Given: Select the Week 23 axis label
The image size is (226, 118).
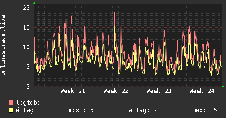Looking at the screenshot, I should coord(159,91).
